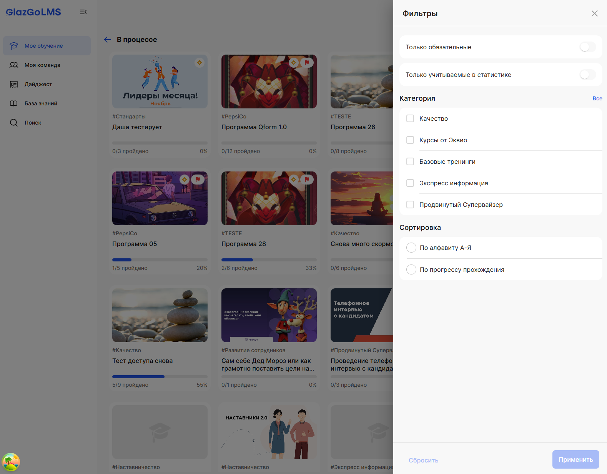The width and height of the screenshot is (607, 474).
Task: Enable Только учитываемые в статистике toggle
Action: tap(588, 75)
